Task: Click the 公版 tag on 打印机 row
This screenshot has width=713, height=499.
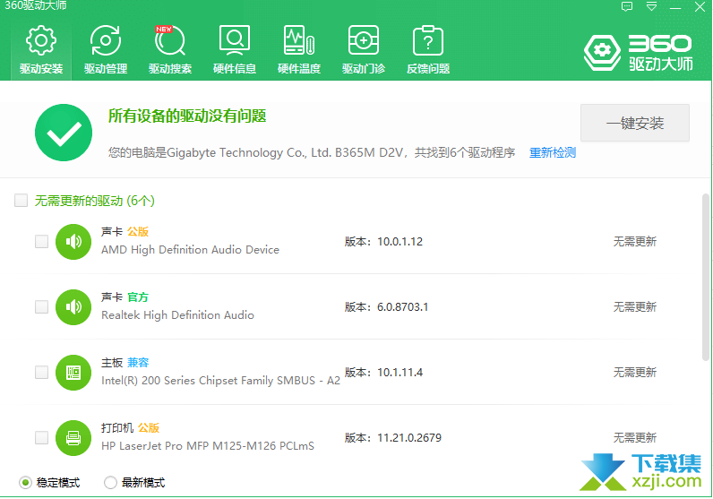Action: 149,428
